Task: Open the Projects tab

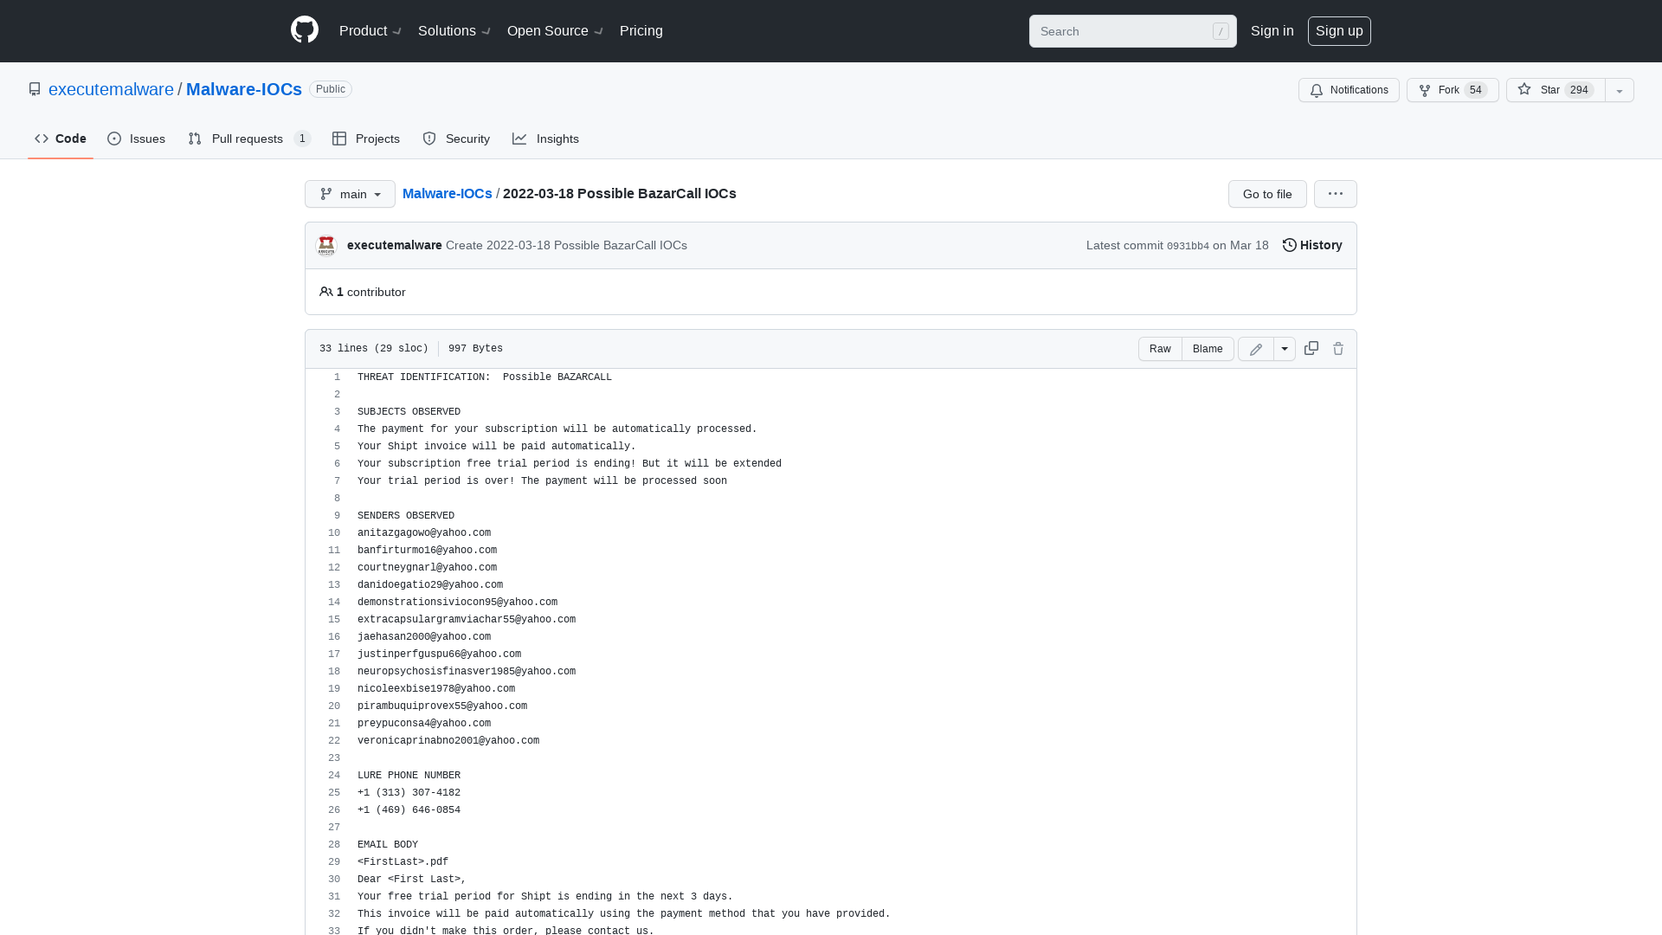Action: (x=366, y=139)
